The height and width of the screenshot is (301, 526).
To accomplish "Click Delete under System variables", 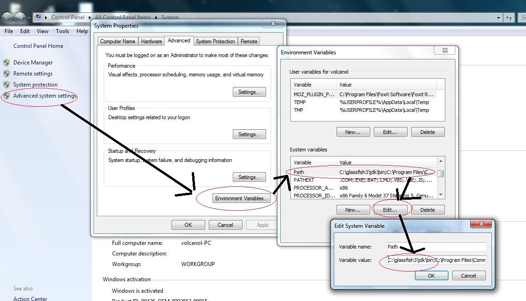I will [x=428, y=209].
